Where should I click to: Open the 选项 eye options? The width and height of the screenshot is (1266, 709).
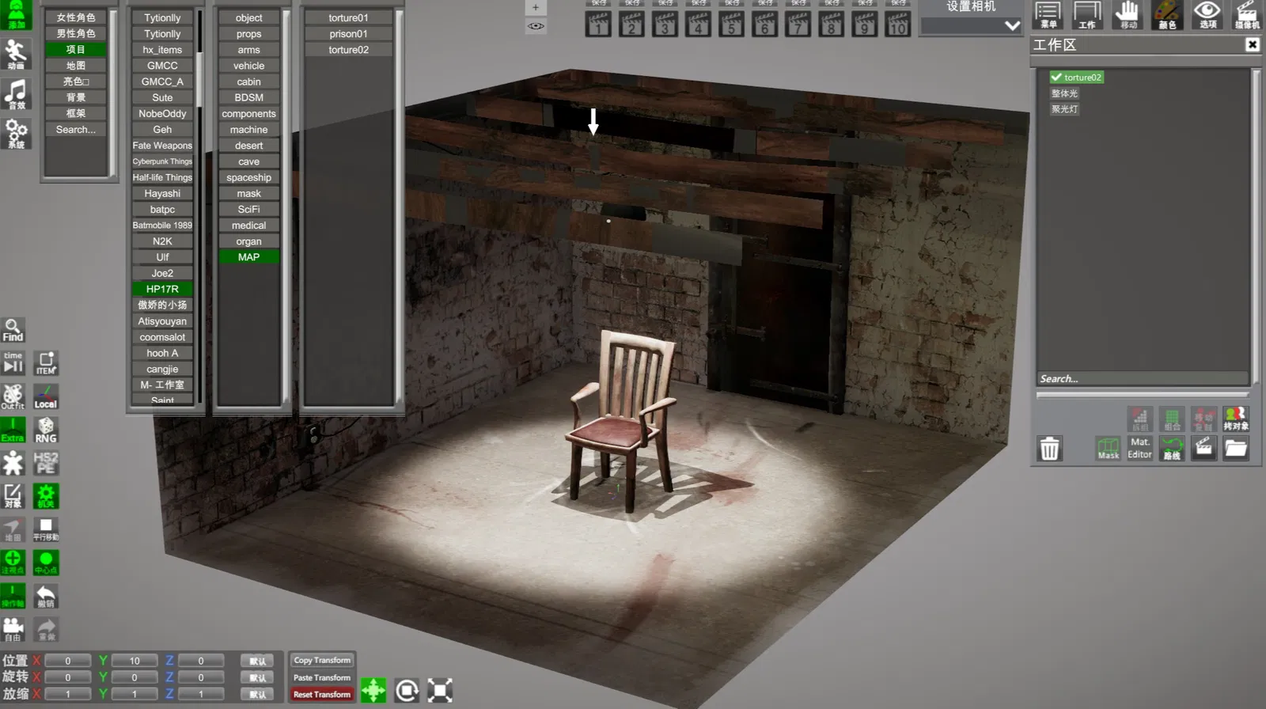1207,15
